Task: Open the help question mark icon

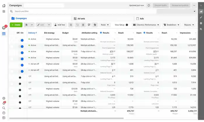Action: pos(4,113)
